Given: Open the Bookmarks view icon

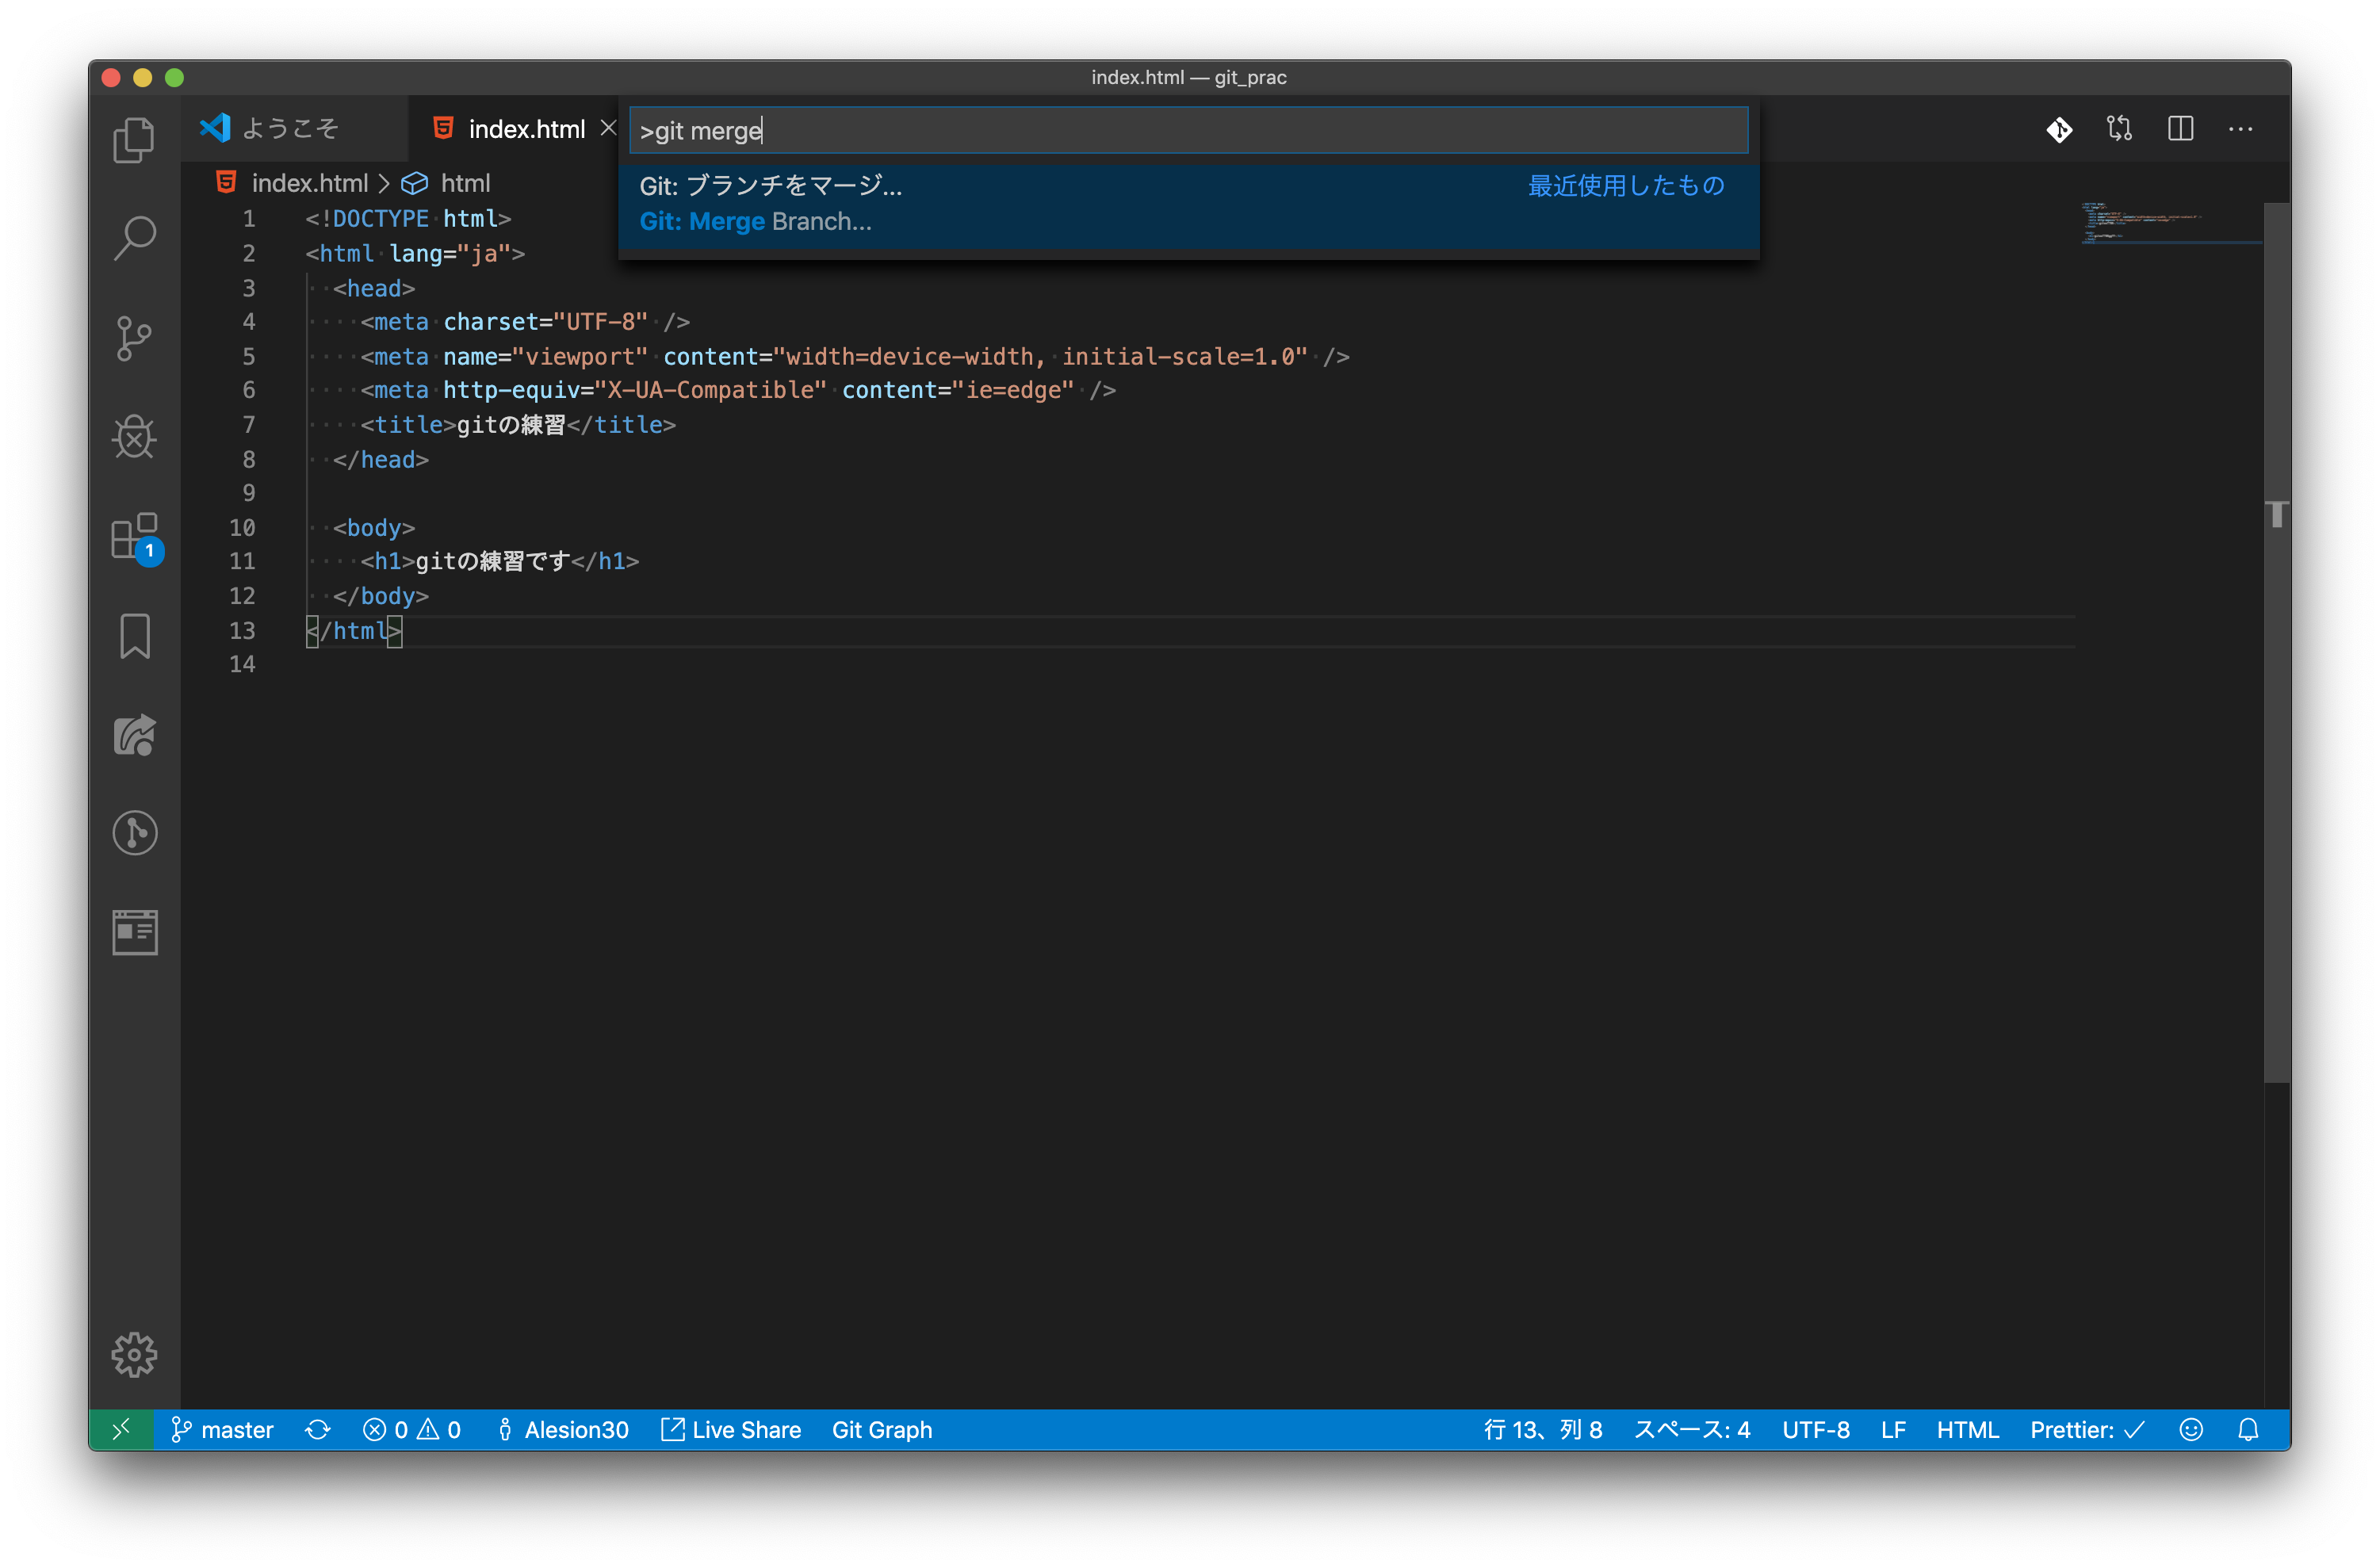Looking at the screenshot, I should tap(134, 636).
